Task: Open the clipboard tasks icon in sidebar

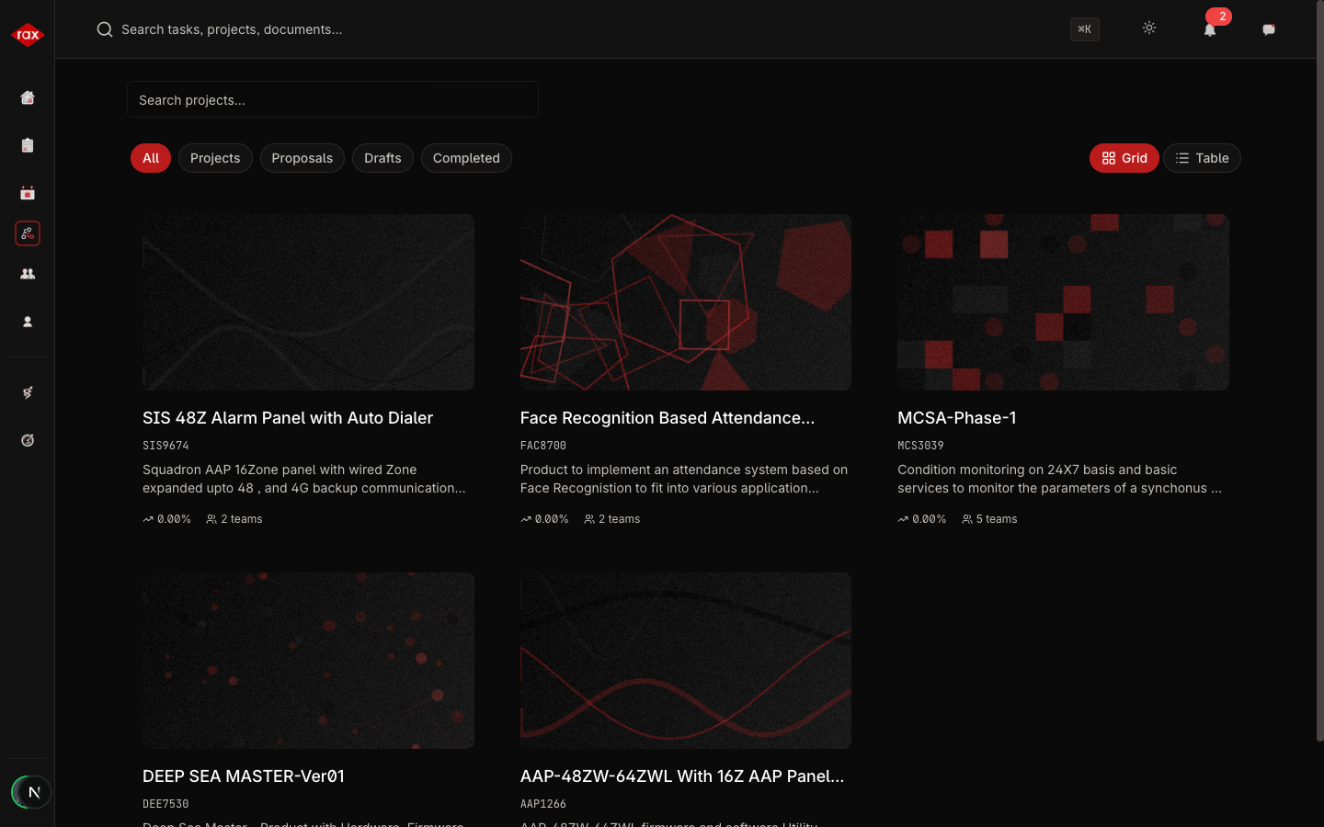Action: (x=28, y=145)
